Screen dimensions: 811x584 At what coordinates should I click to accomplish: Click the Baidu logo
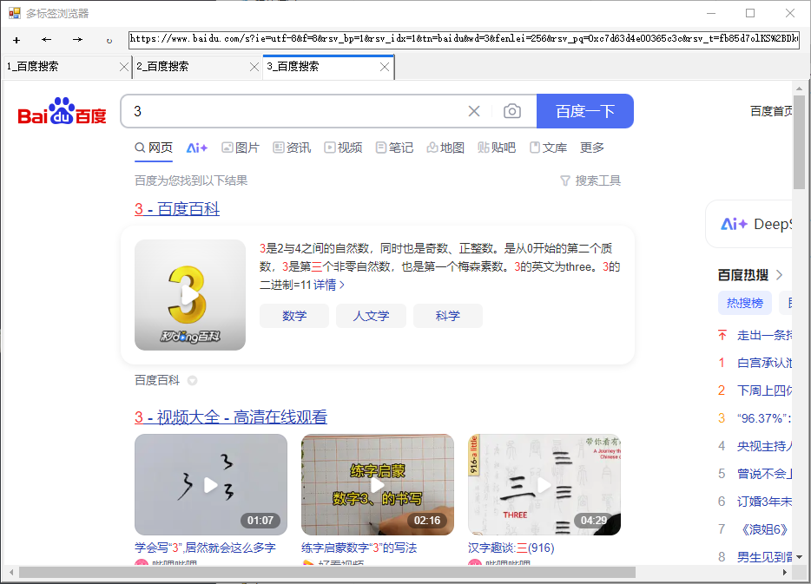click(62, 111)
